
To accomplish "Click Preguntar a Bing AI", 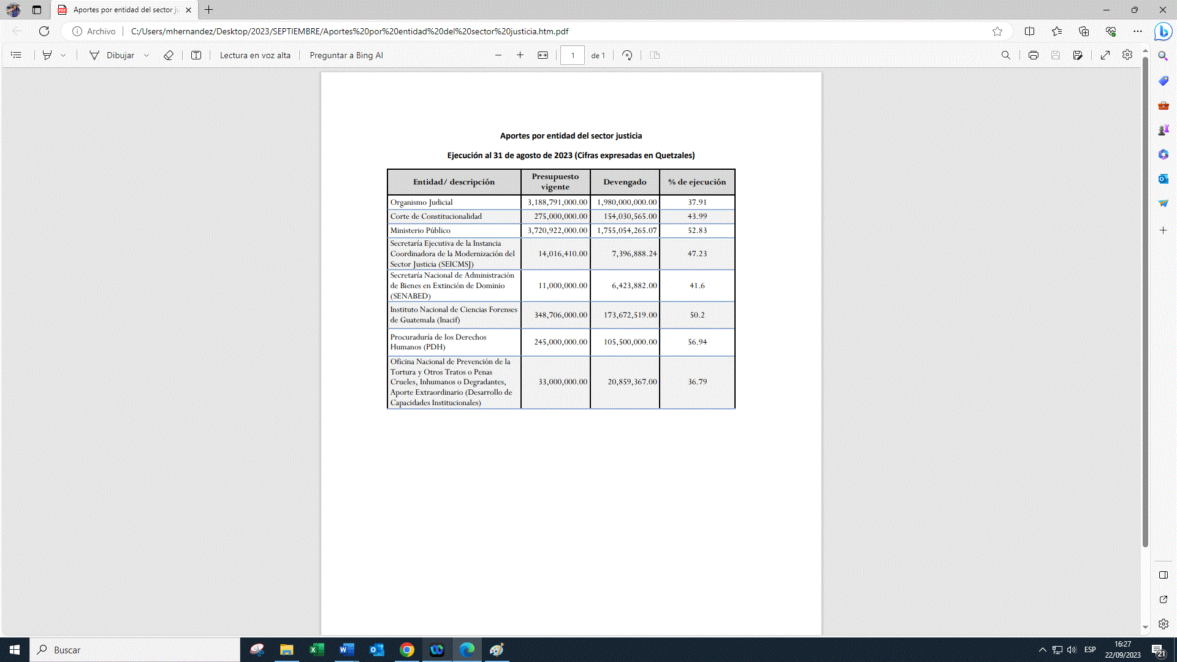I will (346, 55).
